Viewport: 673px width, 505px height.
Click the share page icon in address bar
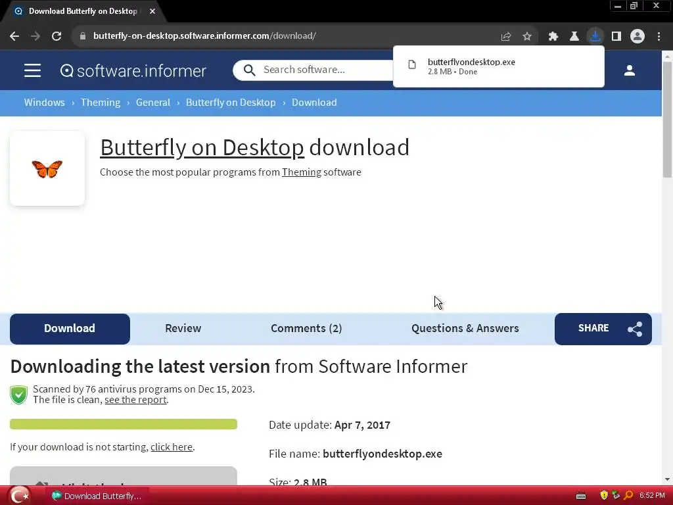506,37
